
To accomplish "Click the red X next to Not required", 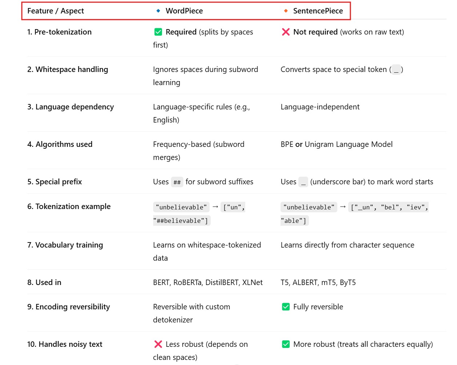I will coord(286,32).
